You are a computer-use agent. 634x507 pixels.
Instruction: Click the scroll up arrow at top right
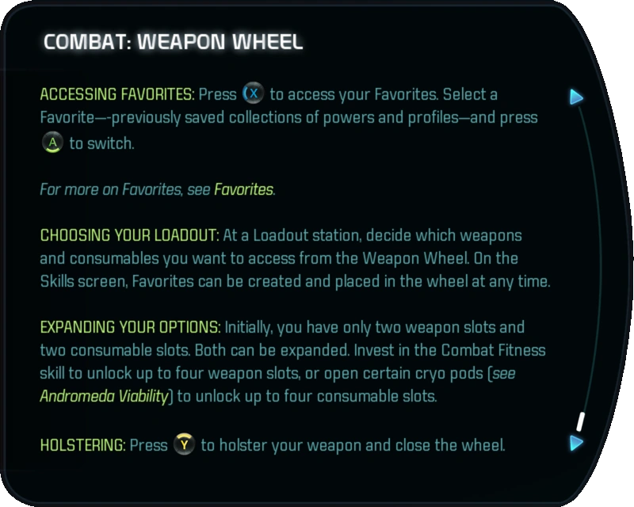pyautogui.click(x=576, y=97)
